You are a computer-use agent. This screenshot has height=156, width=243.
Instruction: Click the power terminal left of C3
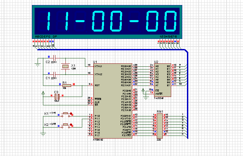click(x=43, y=93)
